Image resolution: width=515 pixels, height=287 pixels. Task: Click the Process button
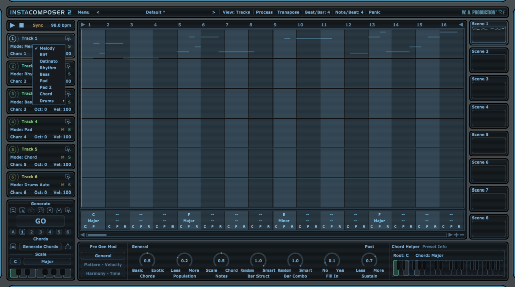point(264,12)
